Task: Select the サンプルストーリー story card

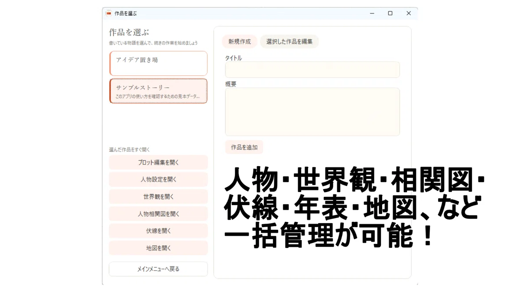Action: [159, 91]
